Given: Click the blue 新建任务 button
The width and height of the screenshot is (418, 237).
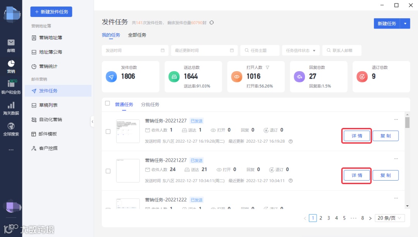Looking at the screenshot, I should [387, 24].
